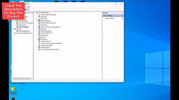Click the left pane horizontal scrollbar thumb
Image resolution: width=179 pixels, height=100 pixels.
click(22, 78)
